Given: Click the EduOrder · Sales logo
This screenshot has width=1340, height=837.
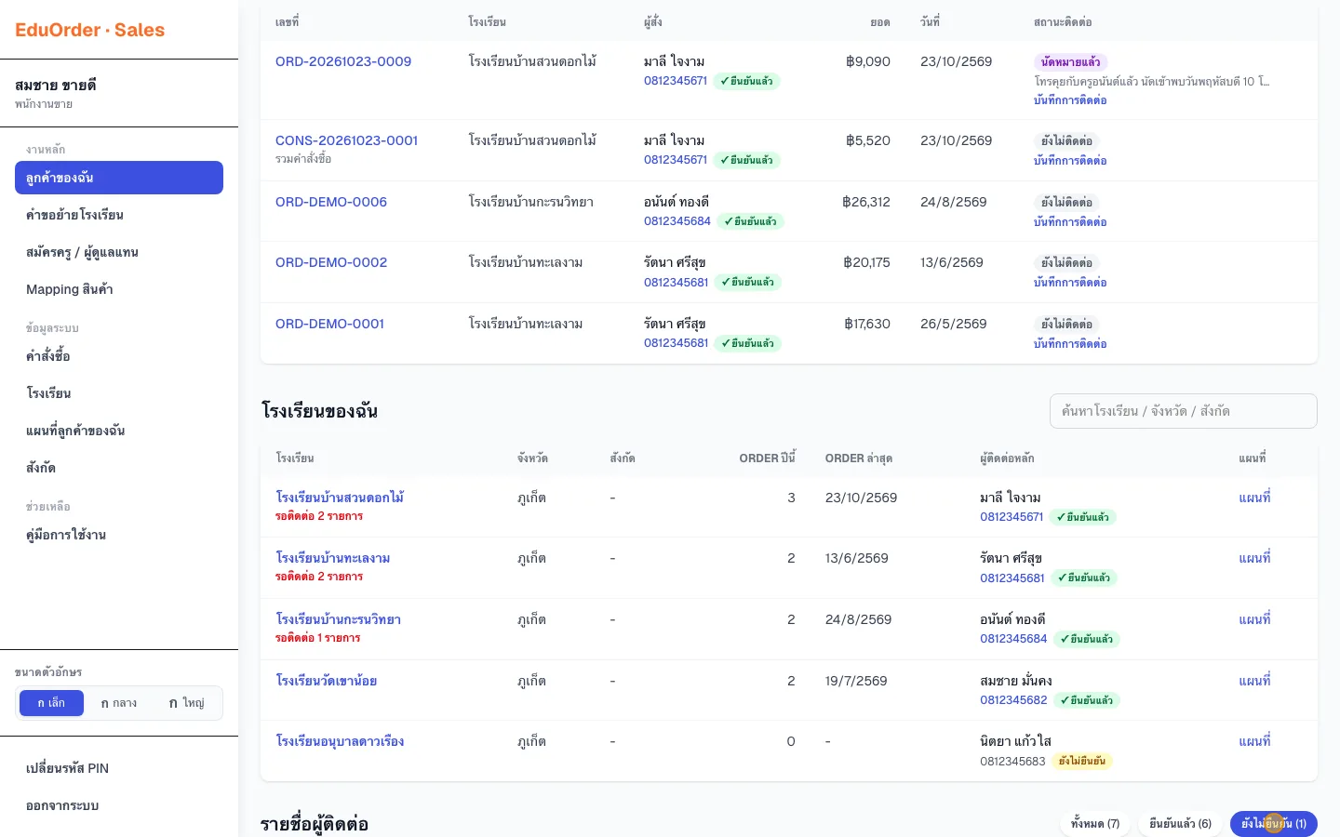Looking at the screenshot, I should coord(90,30).
